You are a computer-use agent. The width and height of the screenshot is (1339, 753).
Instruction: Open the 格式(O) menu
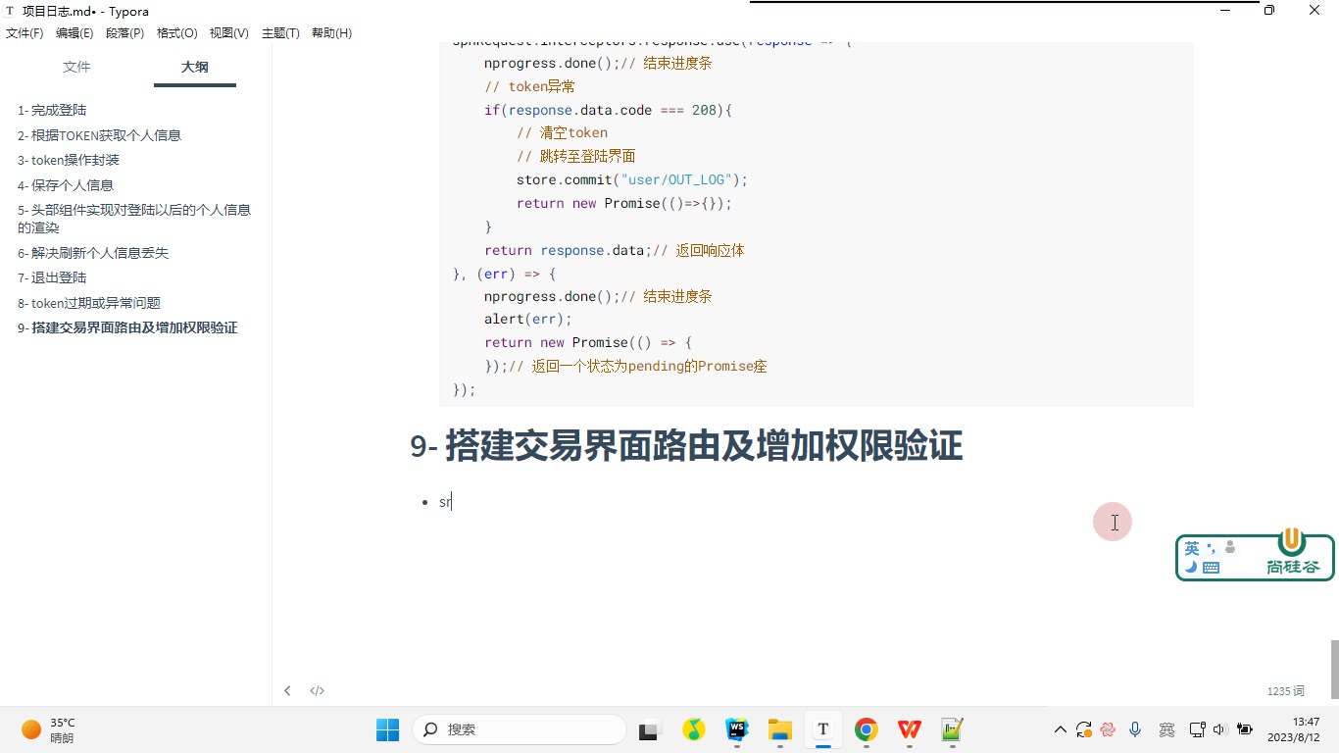(x=177, y=33)
